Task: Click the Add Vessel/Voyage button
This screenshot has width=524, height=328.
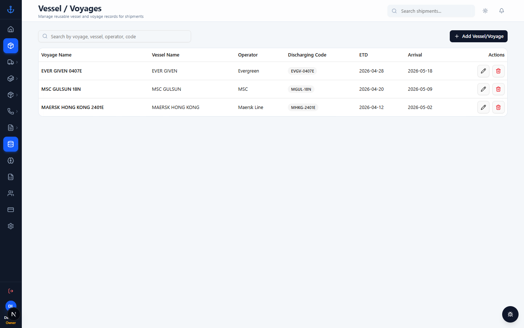Action: point(479,36)
